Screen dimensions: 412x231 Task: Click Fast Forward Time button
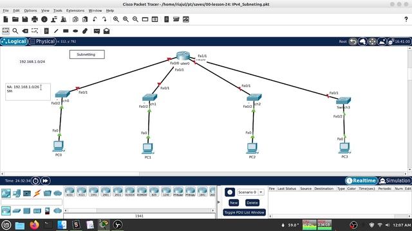[x=45, y=180]
